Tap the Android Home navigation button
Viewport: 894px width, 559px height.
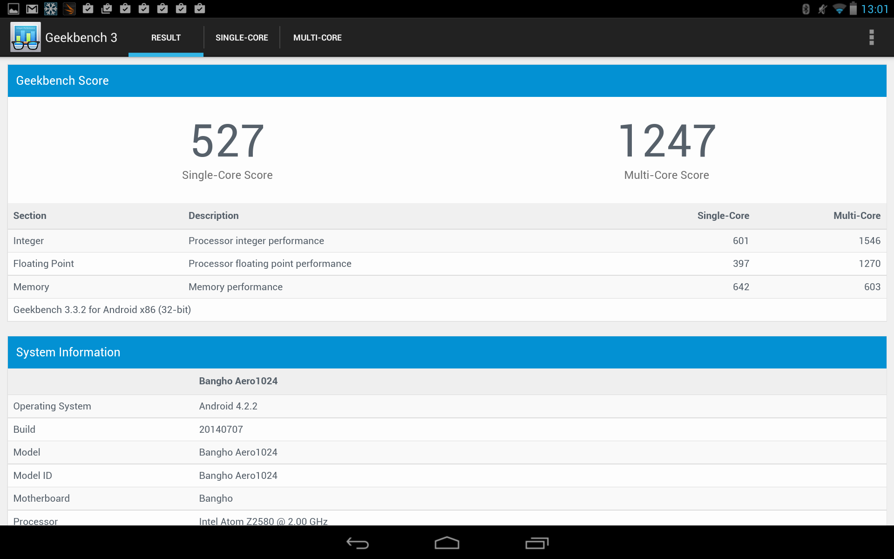click(447, 543)
